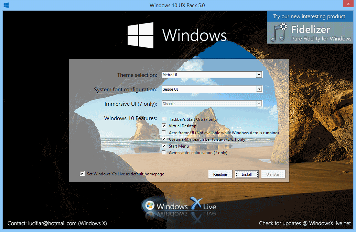Open the Theme selection dropdown arrow
356x232 pixels.
pos(259,75)
